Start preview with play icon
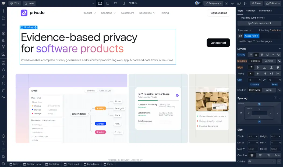The height and width of the screenshot is (167, 283). (x=245, y=3)
